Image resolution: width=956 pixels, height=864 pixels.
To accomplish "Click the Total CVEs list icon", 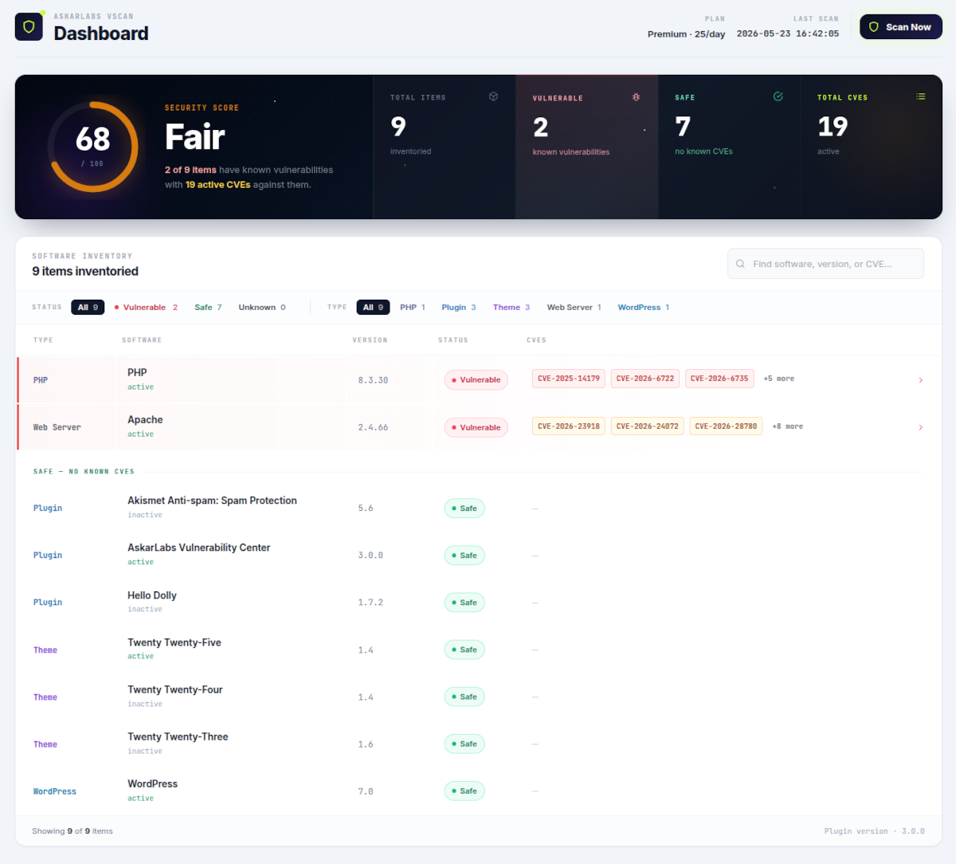I will tap(921, 96).
